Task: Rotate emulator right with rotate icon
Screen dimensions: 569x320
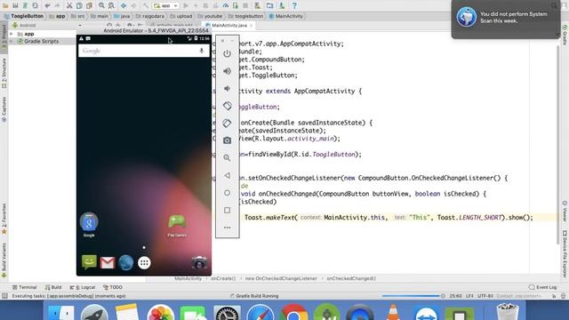Action: [228, 124]
